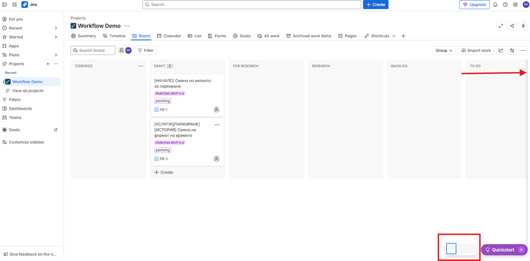Click the Projects breadcrumb link
530x261 pixels.
78,18
